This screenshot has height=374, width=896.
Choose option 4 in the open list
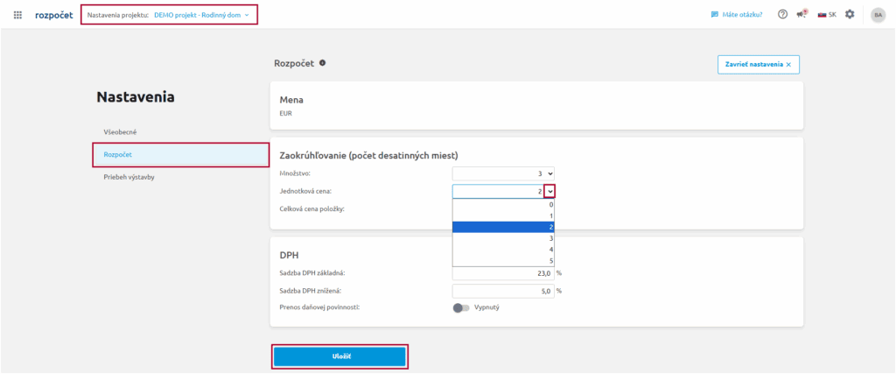pos(503,250)
